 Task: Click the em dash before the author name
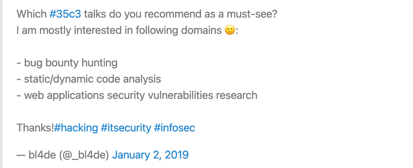[21, 155]
